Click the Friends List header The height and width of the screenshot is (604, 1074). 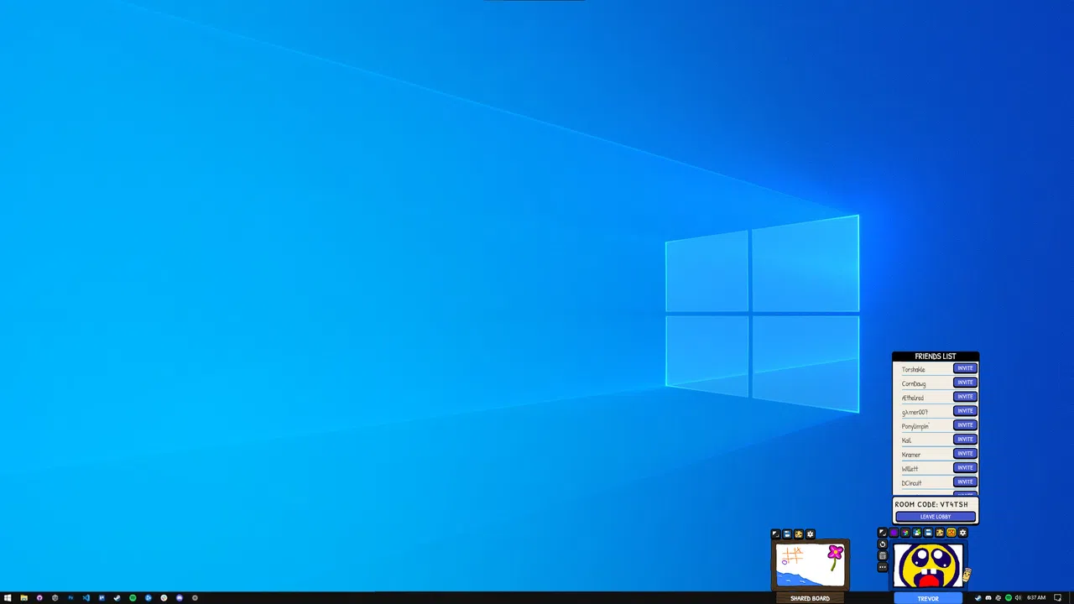[936, 357]
